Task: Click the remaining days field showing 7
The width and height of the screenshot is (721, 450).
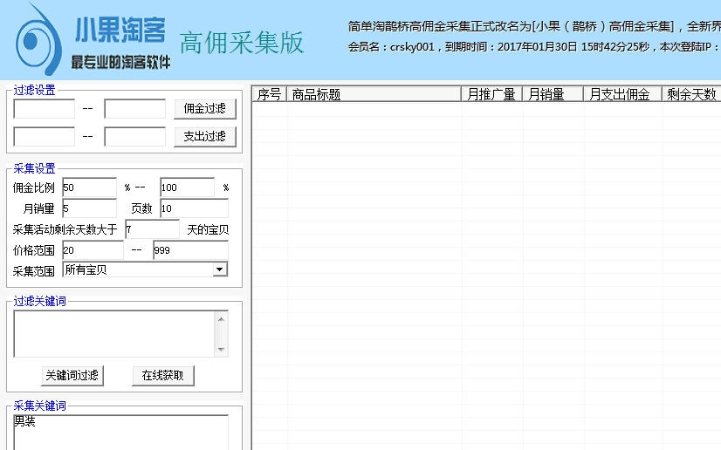Action: click(152, 229)
